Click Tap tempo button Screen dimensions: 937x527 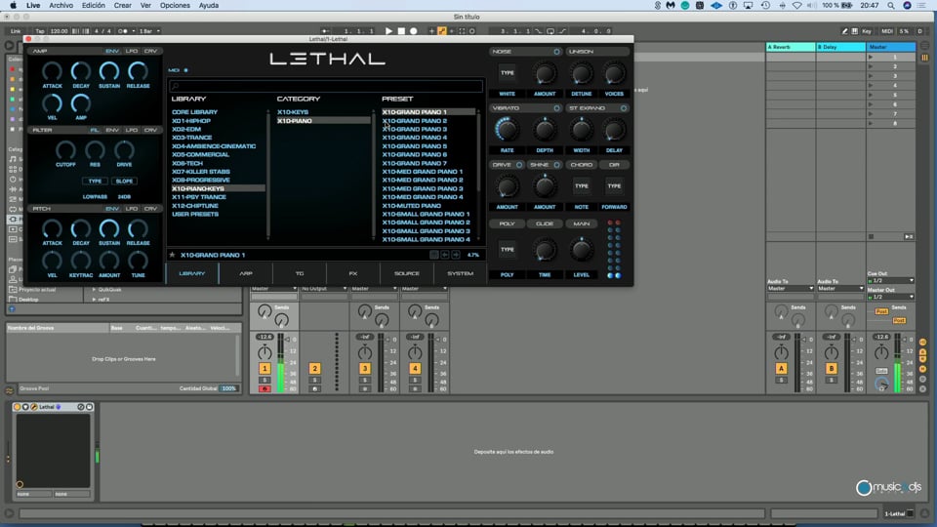39,31
